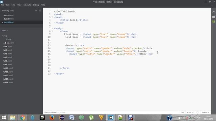Click line number 21 in the gutter
216x121 pixels.
pos(49,68)
